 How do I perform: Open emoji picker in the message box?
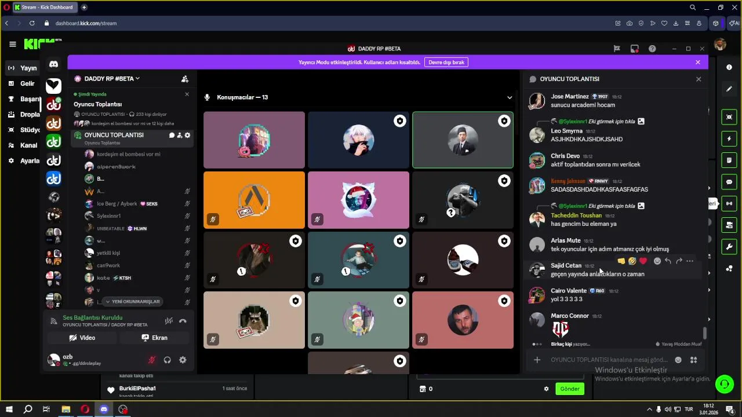pos(678,360)
